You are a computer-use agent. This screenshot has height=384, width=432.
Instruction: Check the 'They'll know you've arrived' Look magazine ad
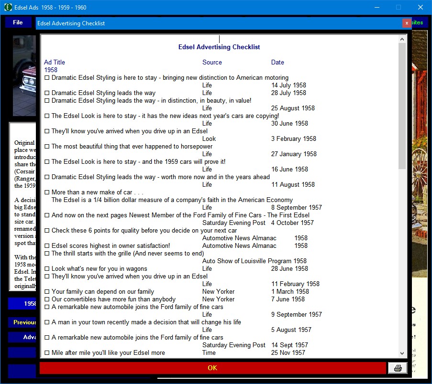[x=47, y=131]
